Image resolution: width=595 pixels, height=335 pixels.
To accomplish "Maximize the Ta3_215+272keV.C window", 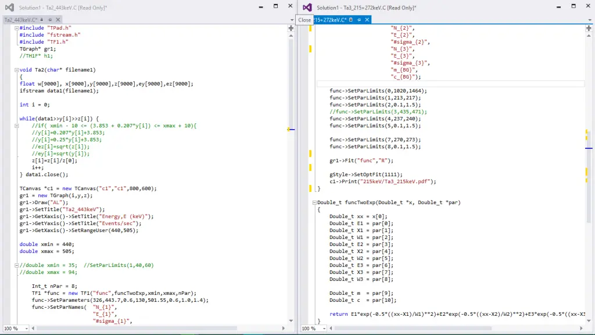I will click(574, 6).
